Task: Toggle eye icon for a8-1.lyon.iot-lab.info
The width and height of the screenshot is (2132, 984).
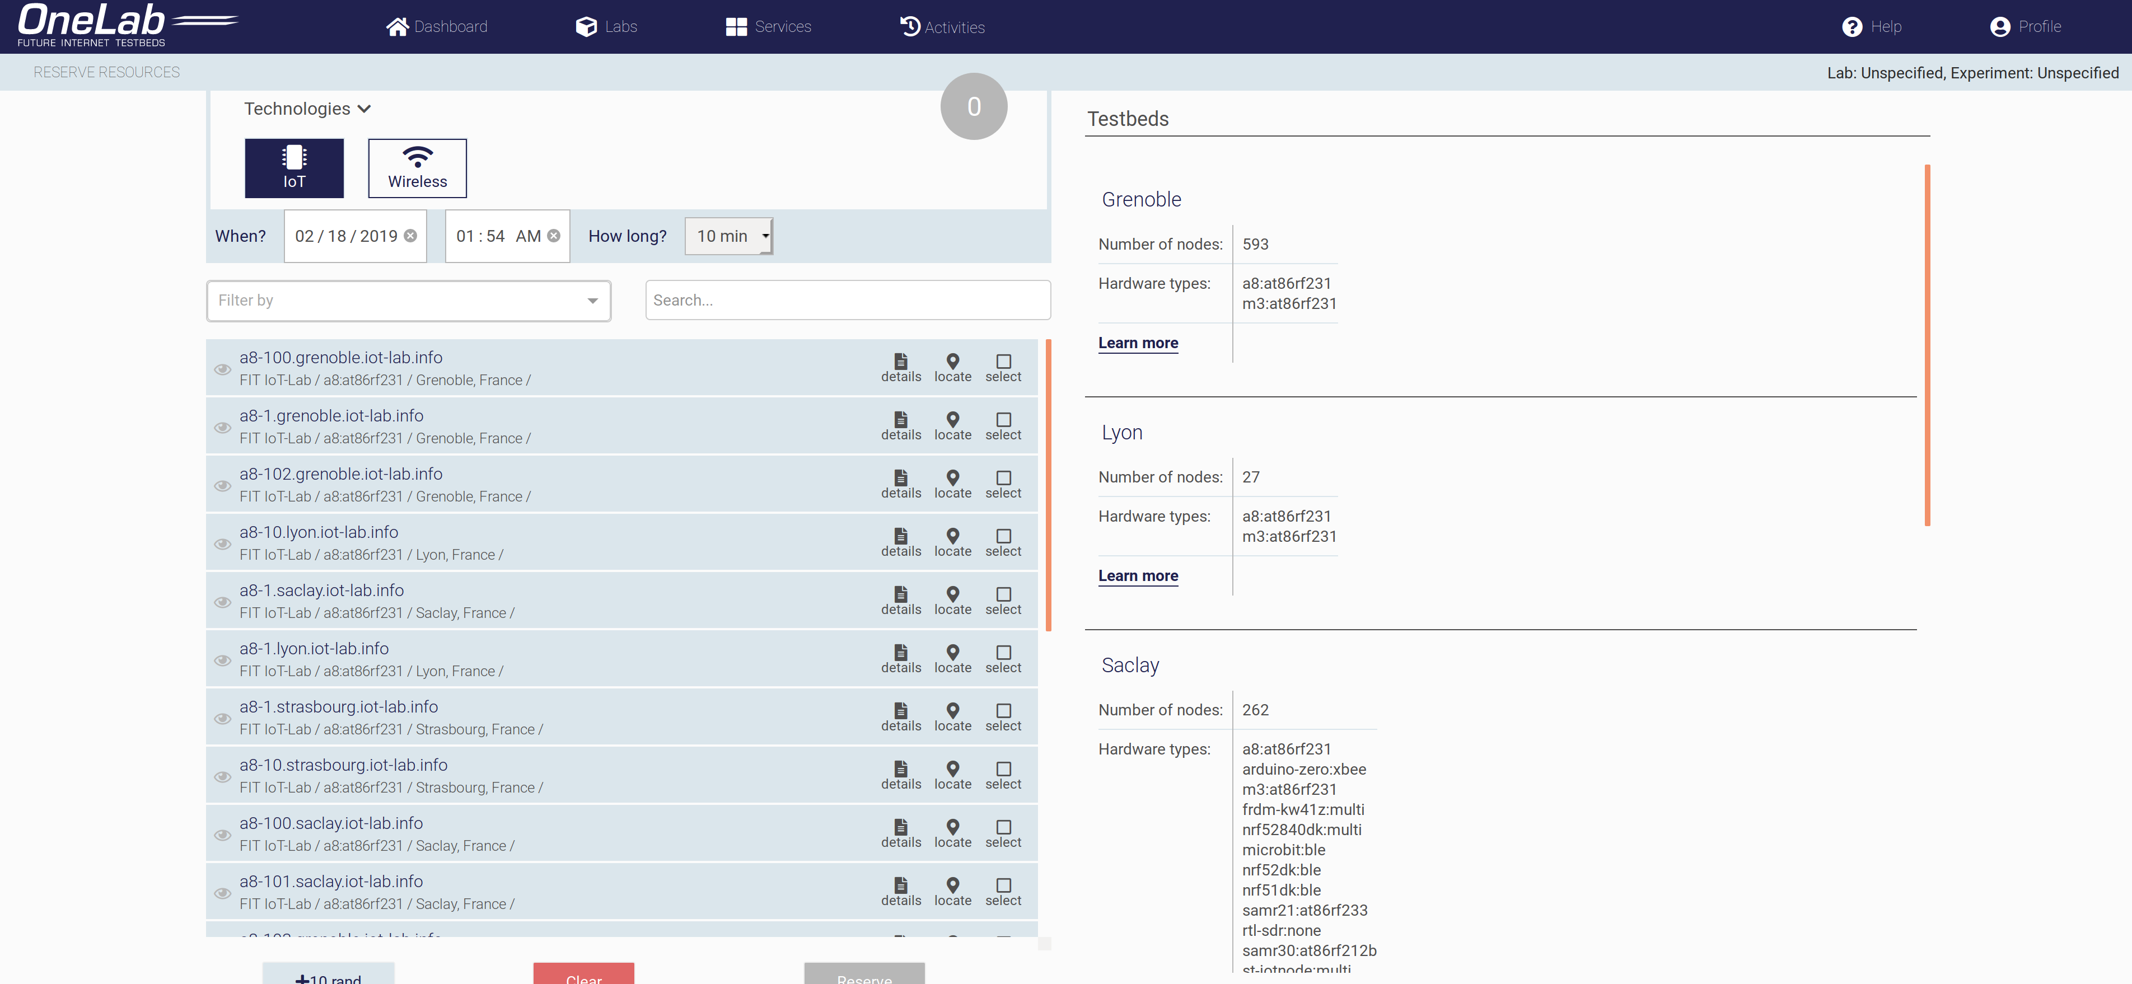Action: point(223,660)
